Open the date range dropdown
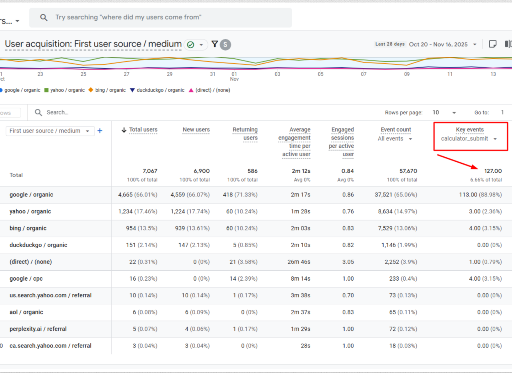The width and height of the screenshot is (512, 373). (x=475, y=44)
